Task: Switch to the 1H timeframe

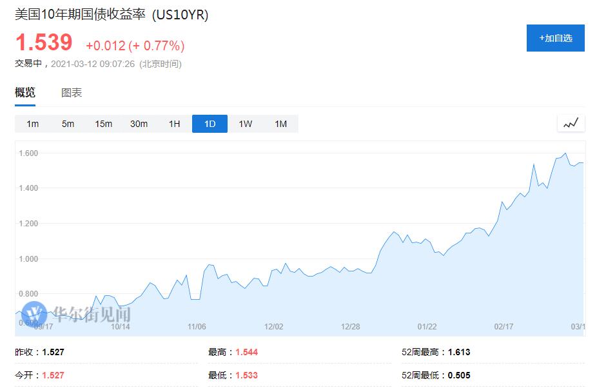Action: tap(173, 123)
